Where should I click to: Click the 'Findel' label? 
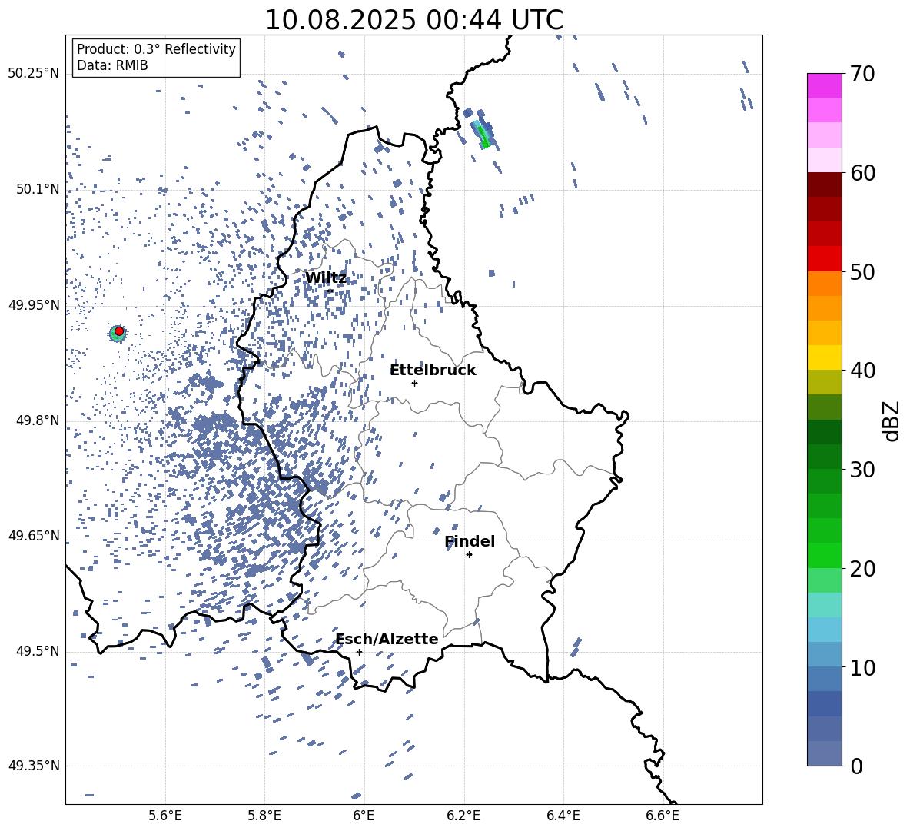pos(470,541)
